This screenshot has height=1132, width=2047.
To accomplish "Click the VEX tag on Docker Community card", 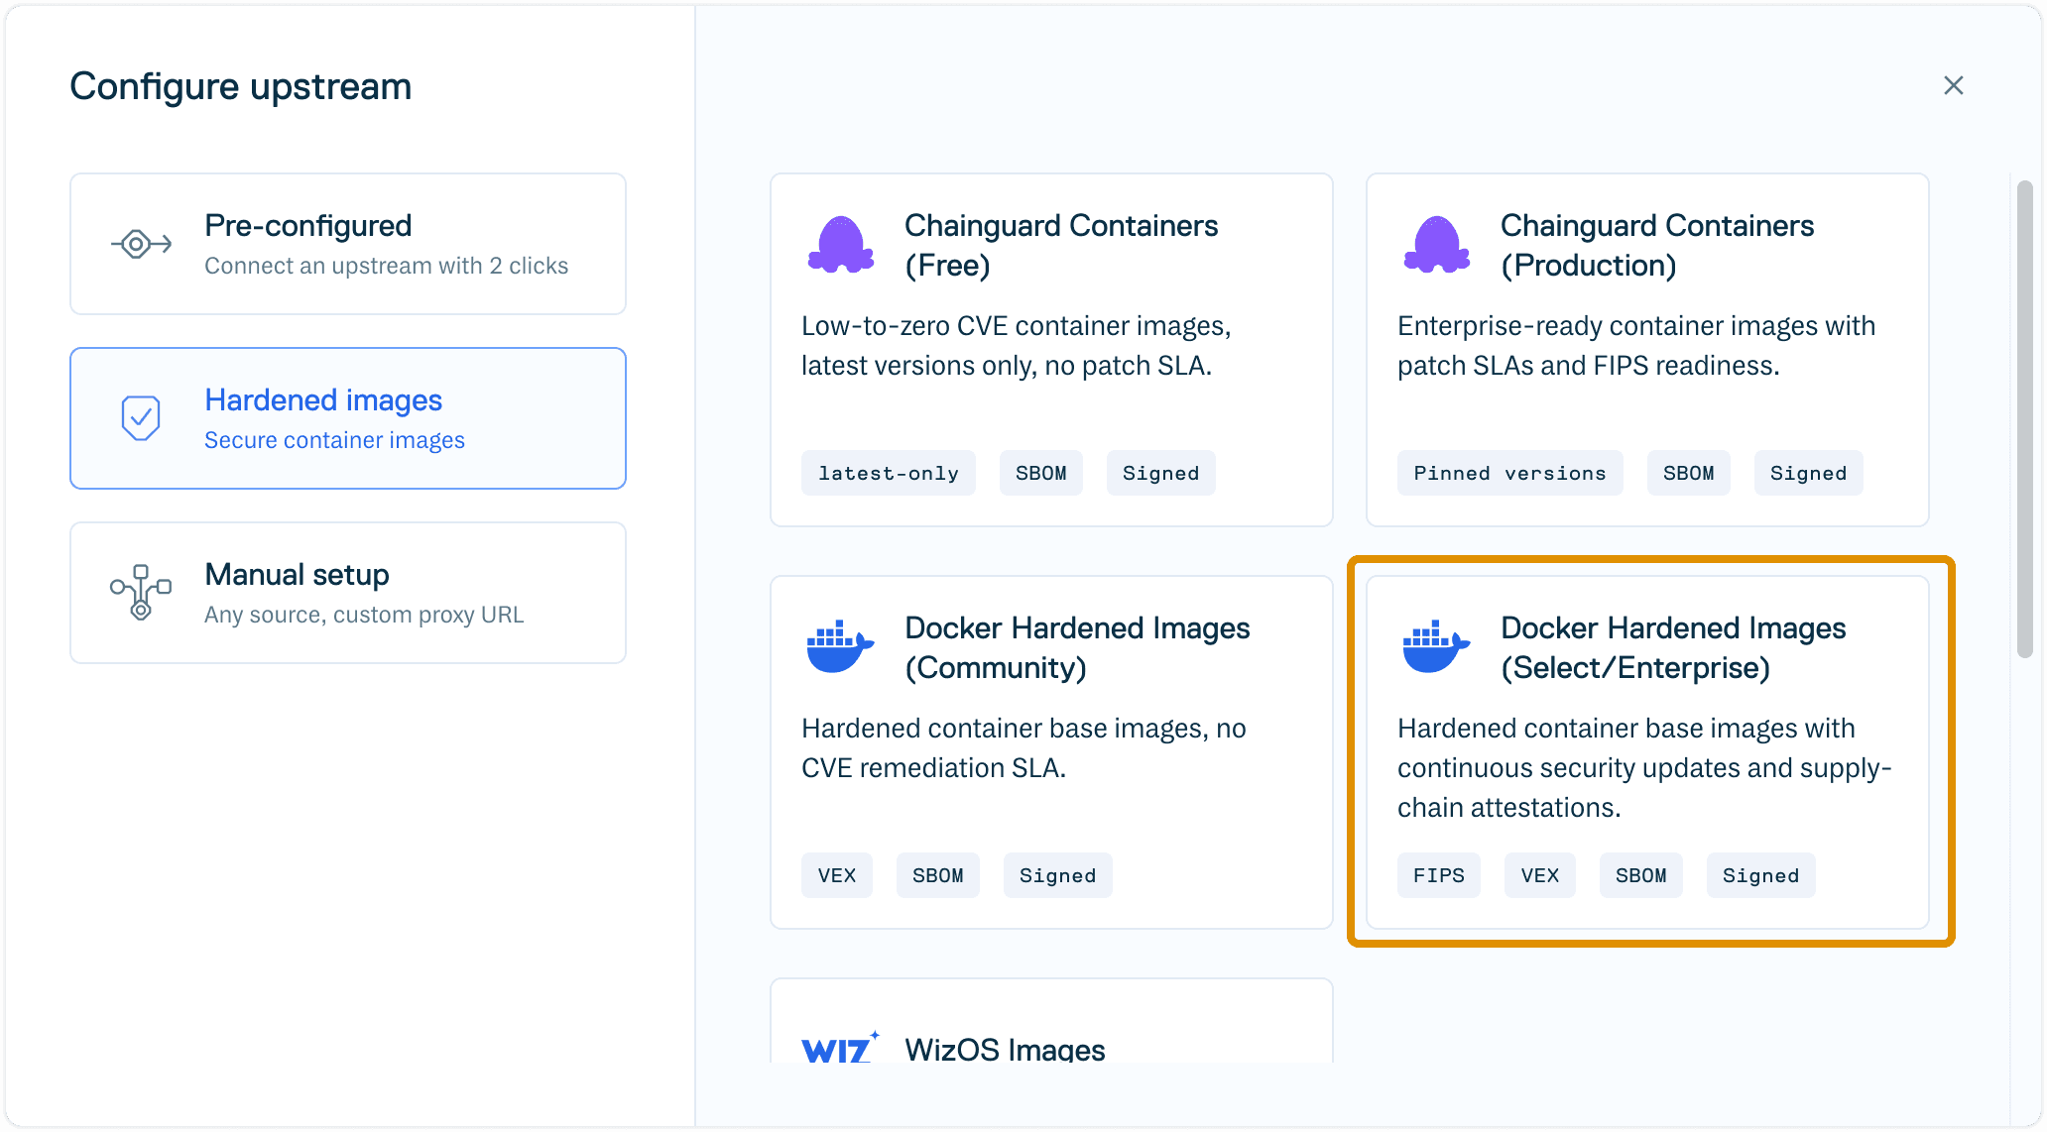I will (x=837, y=875).
